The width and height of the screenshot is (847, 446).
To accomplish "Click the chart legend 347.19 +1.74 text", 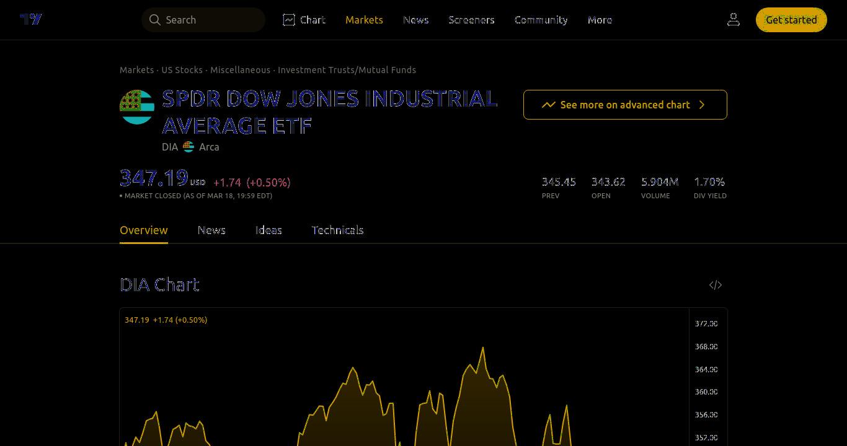I will 166,320.
